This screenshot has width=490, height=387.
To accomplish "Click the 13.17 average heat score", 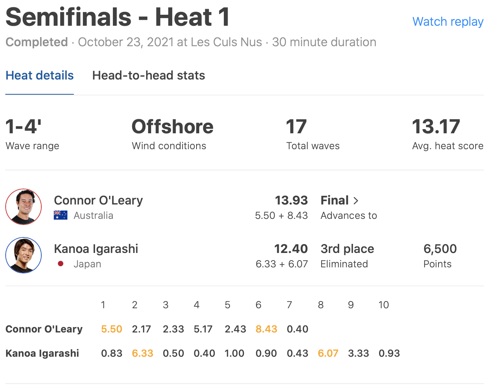I will pyautogui.click(x=436, y=127).
